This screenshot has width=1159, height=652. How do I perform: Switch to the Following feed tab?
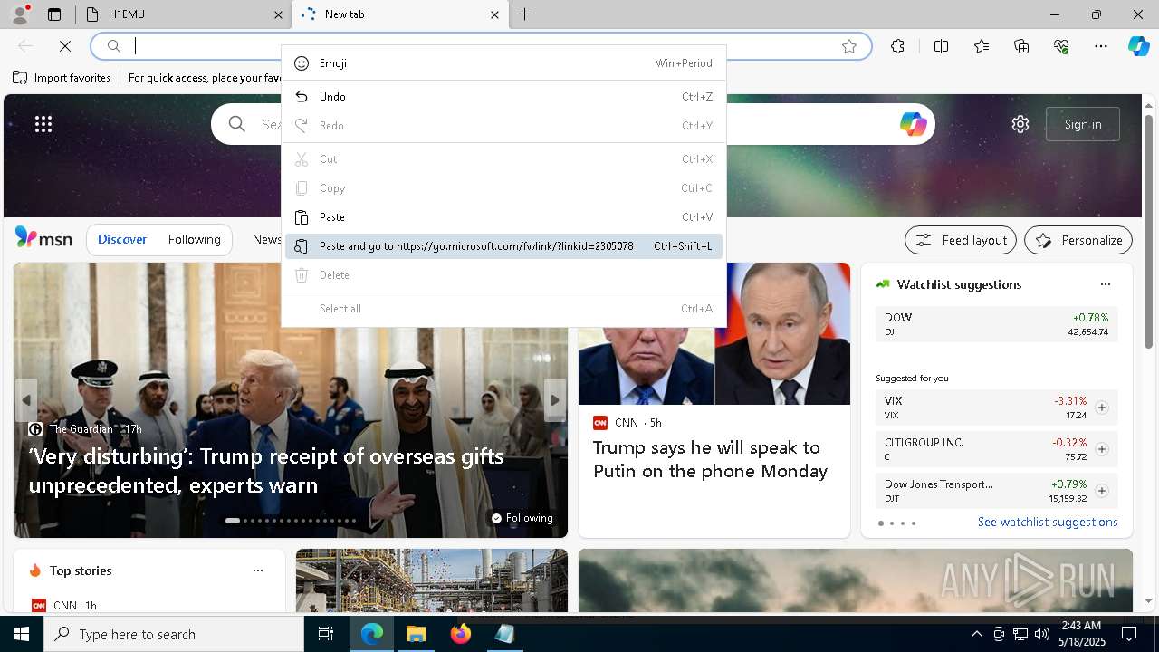coord(194,239)
